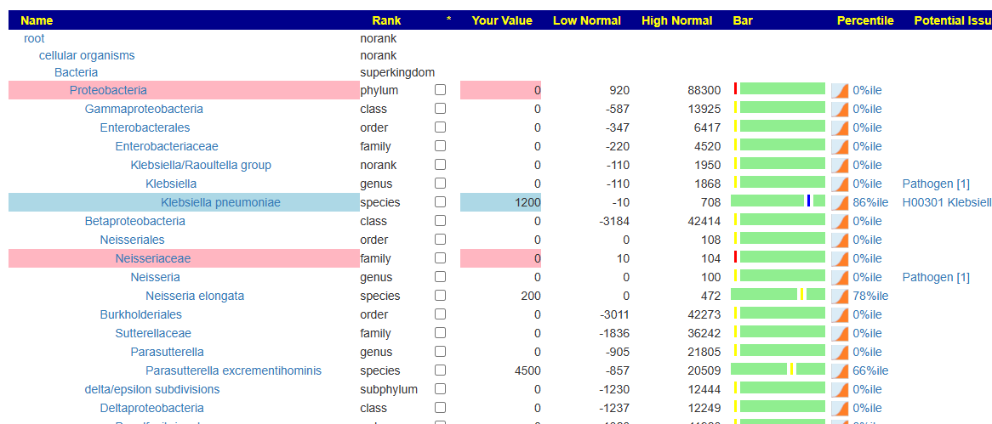Image resolution: width=992 pixels, height=424 pixels.
Task: Tick the Klebsiella pneumoniae checkbox
Action: click(x=441, y=202)
